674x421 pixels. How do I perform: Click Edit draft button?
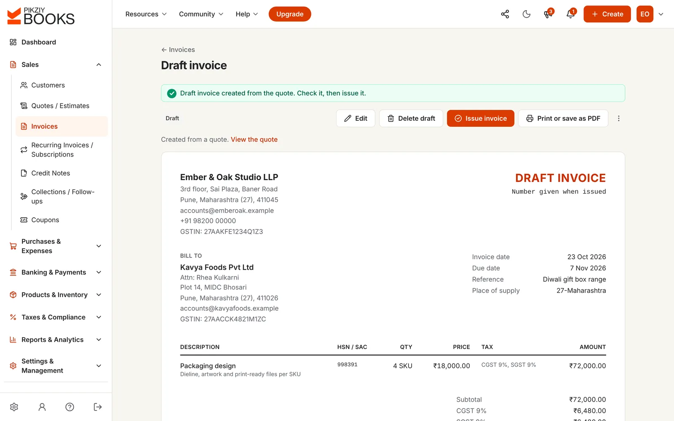pyautogui.click(x=356, y=118)
